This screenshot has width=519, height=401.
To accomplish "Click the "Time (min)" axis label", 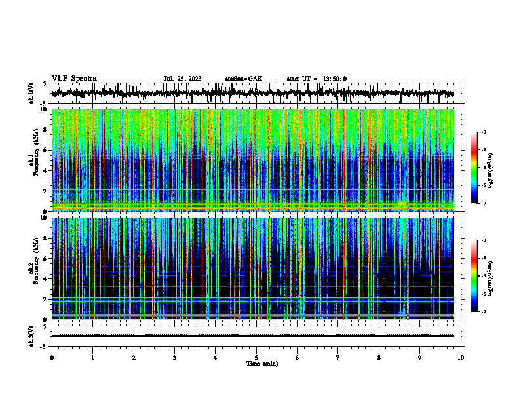I will [262, 364].
